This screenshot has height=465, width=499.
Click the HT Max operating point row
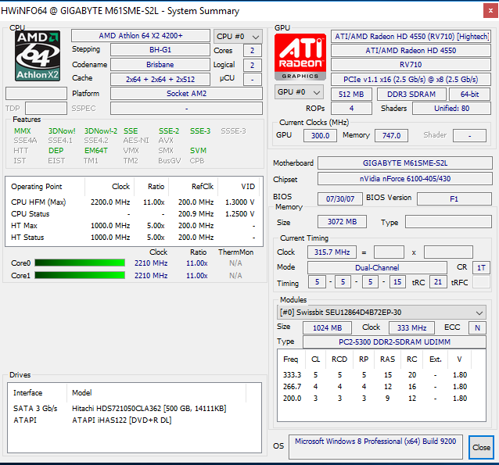click(134, 226)
